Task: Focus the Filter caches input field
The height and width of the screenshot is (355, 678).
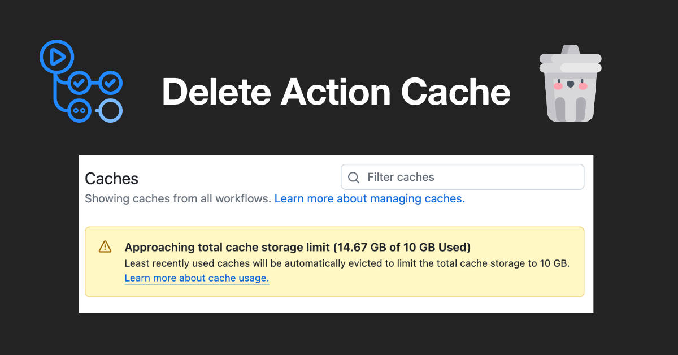Action: (469, 177)
